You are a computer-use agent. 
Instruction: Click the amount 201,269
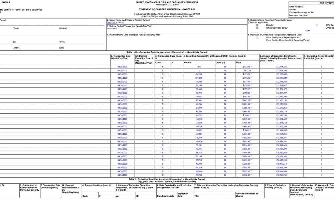pyautogui.click(x=199, y=78)
